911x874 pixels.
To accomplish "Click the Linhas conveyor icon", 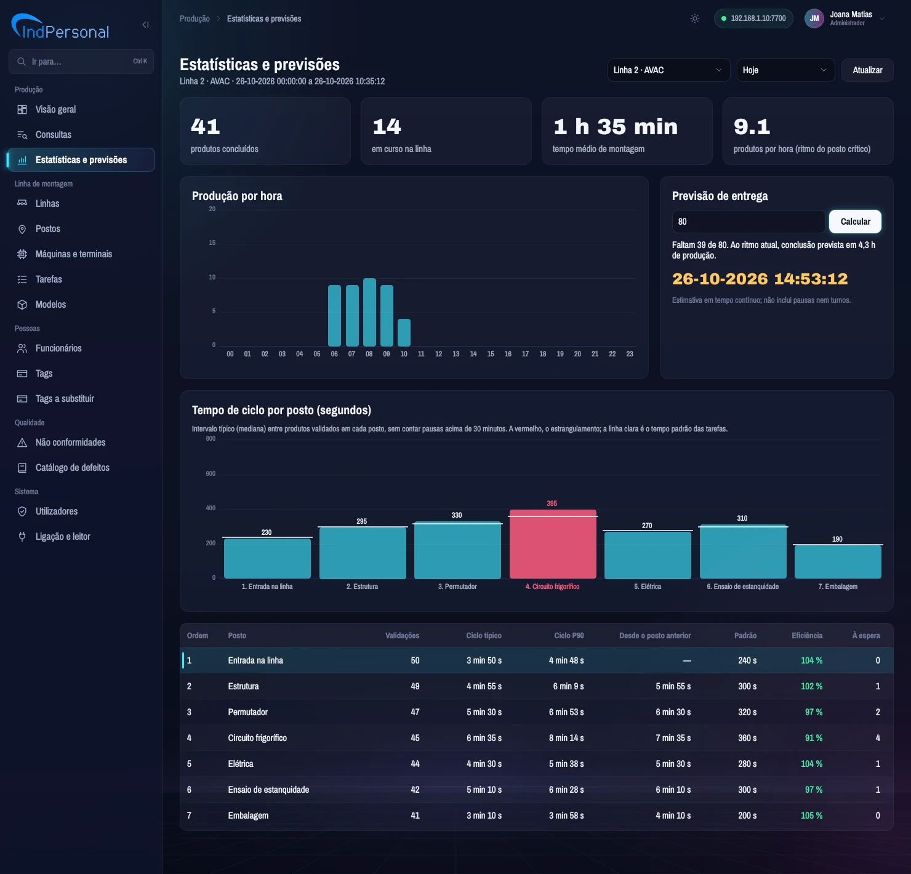I will [22, 204].
